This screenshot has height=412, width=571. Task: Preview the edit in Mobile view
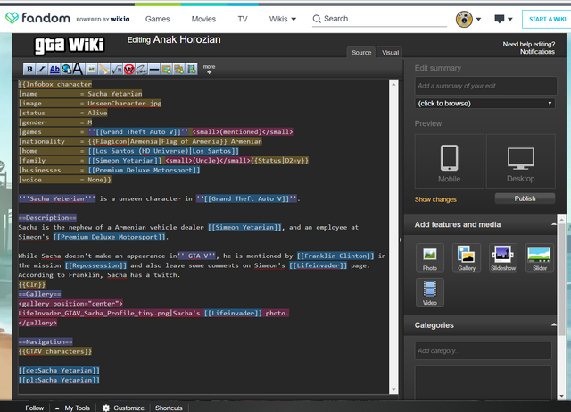[x=449, y=161]
